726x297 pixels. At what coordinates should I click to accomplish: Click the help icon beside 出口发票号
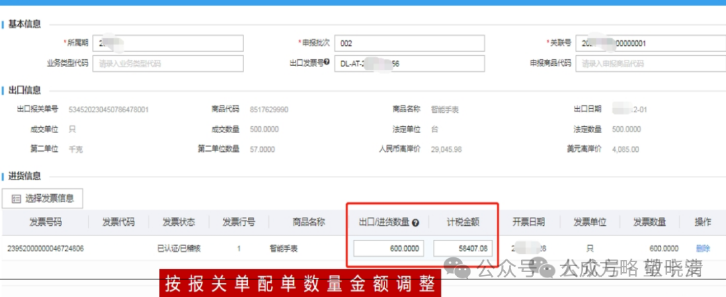(327, 62)
